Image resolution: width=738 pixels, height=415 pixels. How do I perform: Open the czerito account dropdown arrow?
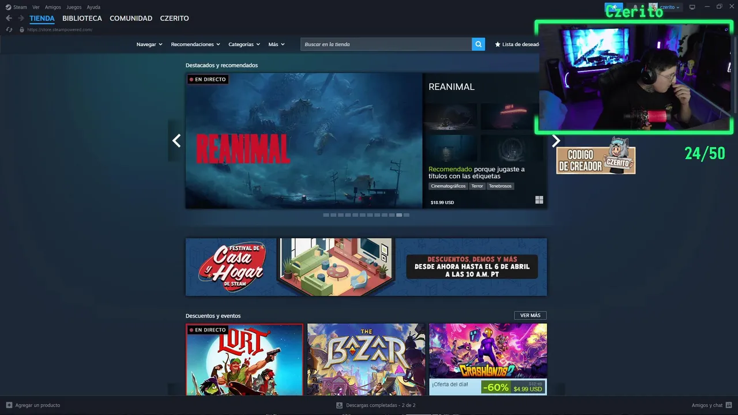(x=678, y=7)
